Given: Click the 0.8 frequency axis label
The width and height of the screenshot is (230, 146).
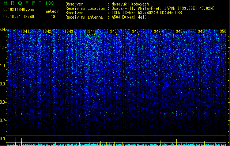Looking at the screenshot, I should [3, 102].
